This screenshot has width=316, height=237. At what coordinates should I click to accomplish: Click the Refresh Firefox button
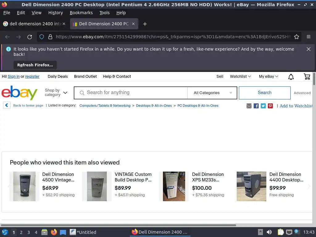pos(35,65)
